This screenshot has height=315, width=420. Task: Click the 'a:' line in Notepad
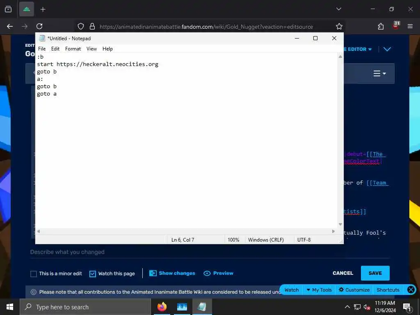40,79
